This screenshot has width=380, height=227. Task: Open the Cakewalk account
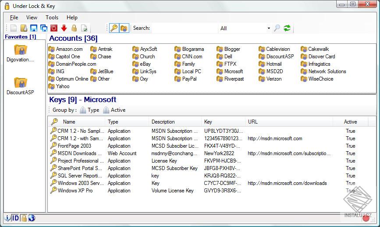coord(315,49)
